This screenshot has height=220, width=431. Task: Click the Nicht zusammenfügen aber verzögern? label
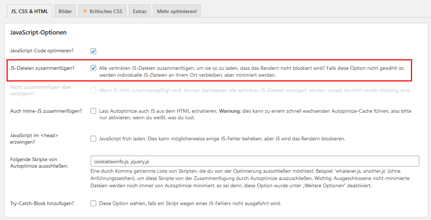pyautogui.click(x=41, y=90)
